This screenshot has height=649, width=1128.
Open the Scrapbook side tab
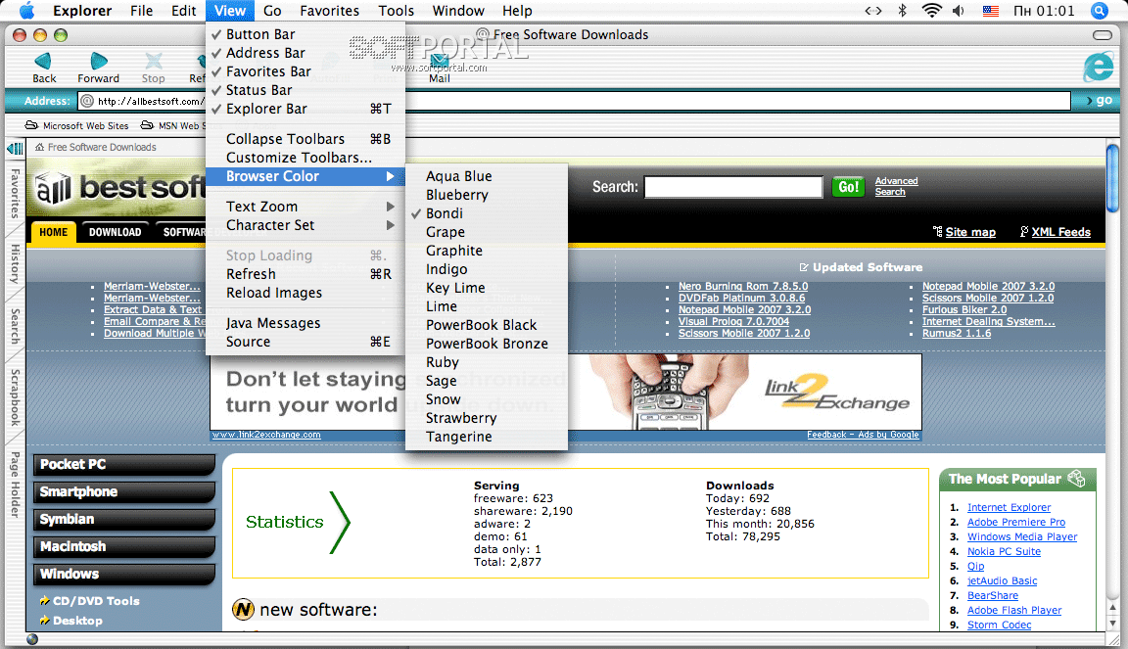[15, 397]
